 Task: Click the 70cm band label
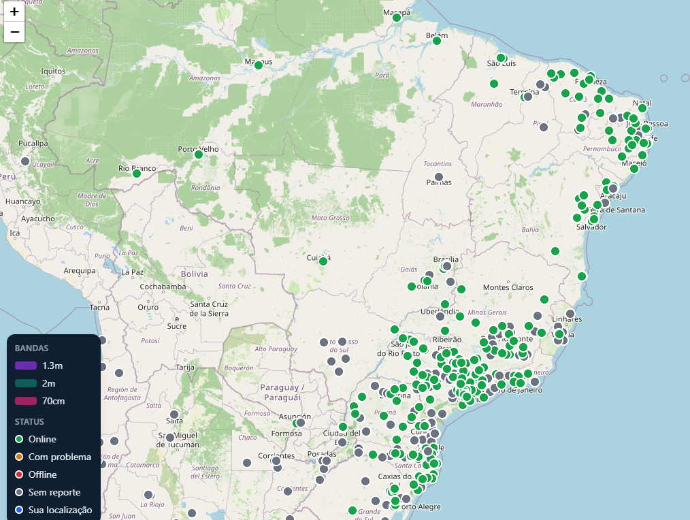pos(53,401)
